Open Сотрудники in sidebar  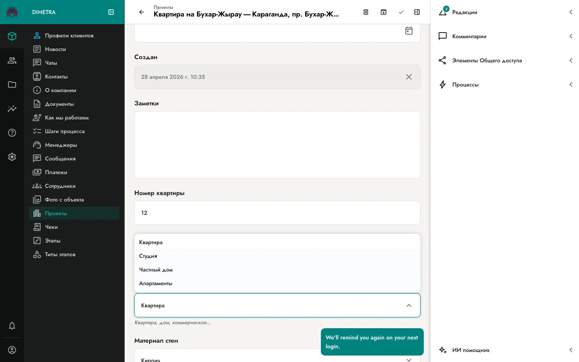coord(74,186)
